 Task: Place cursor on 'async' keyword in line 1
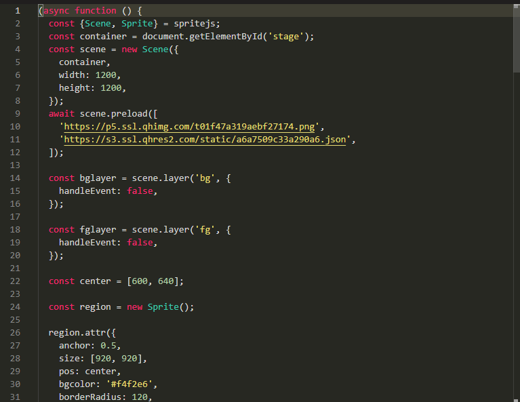[x=56, y=11]
